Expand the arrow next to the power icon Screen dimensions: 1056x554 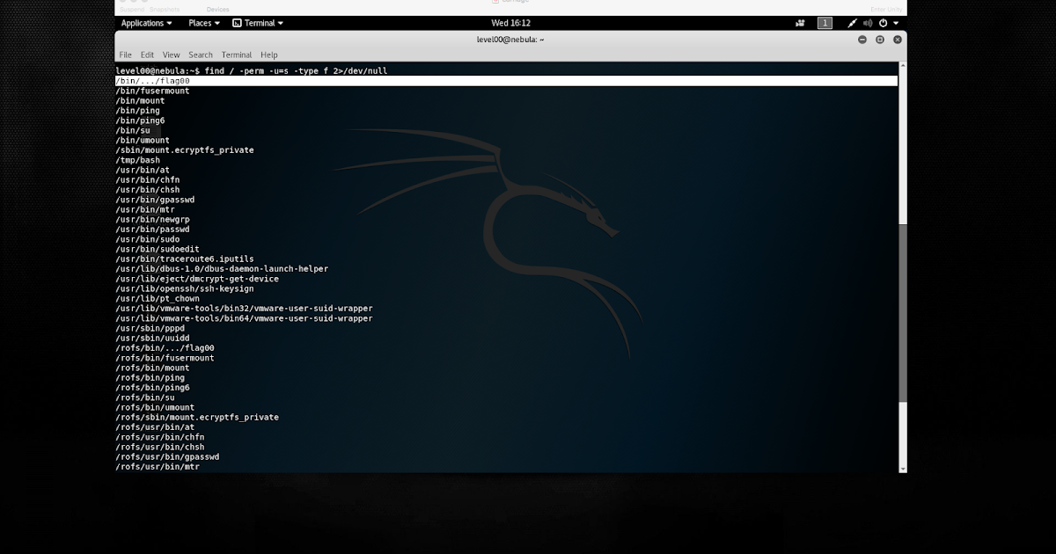[897, 23]
